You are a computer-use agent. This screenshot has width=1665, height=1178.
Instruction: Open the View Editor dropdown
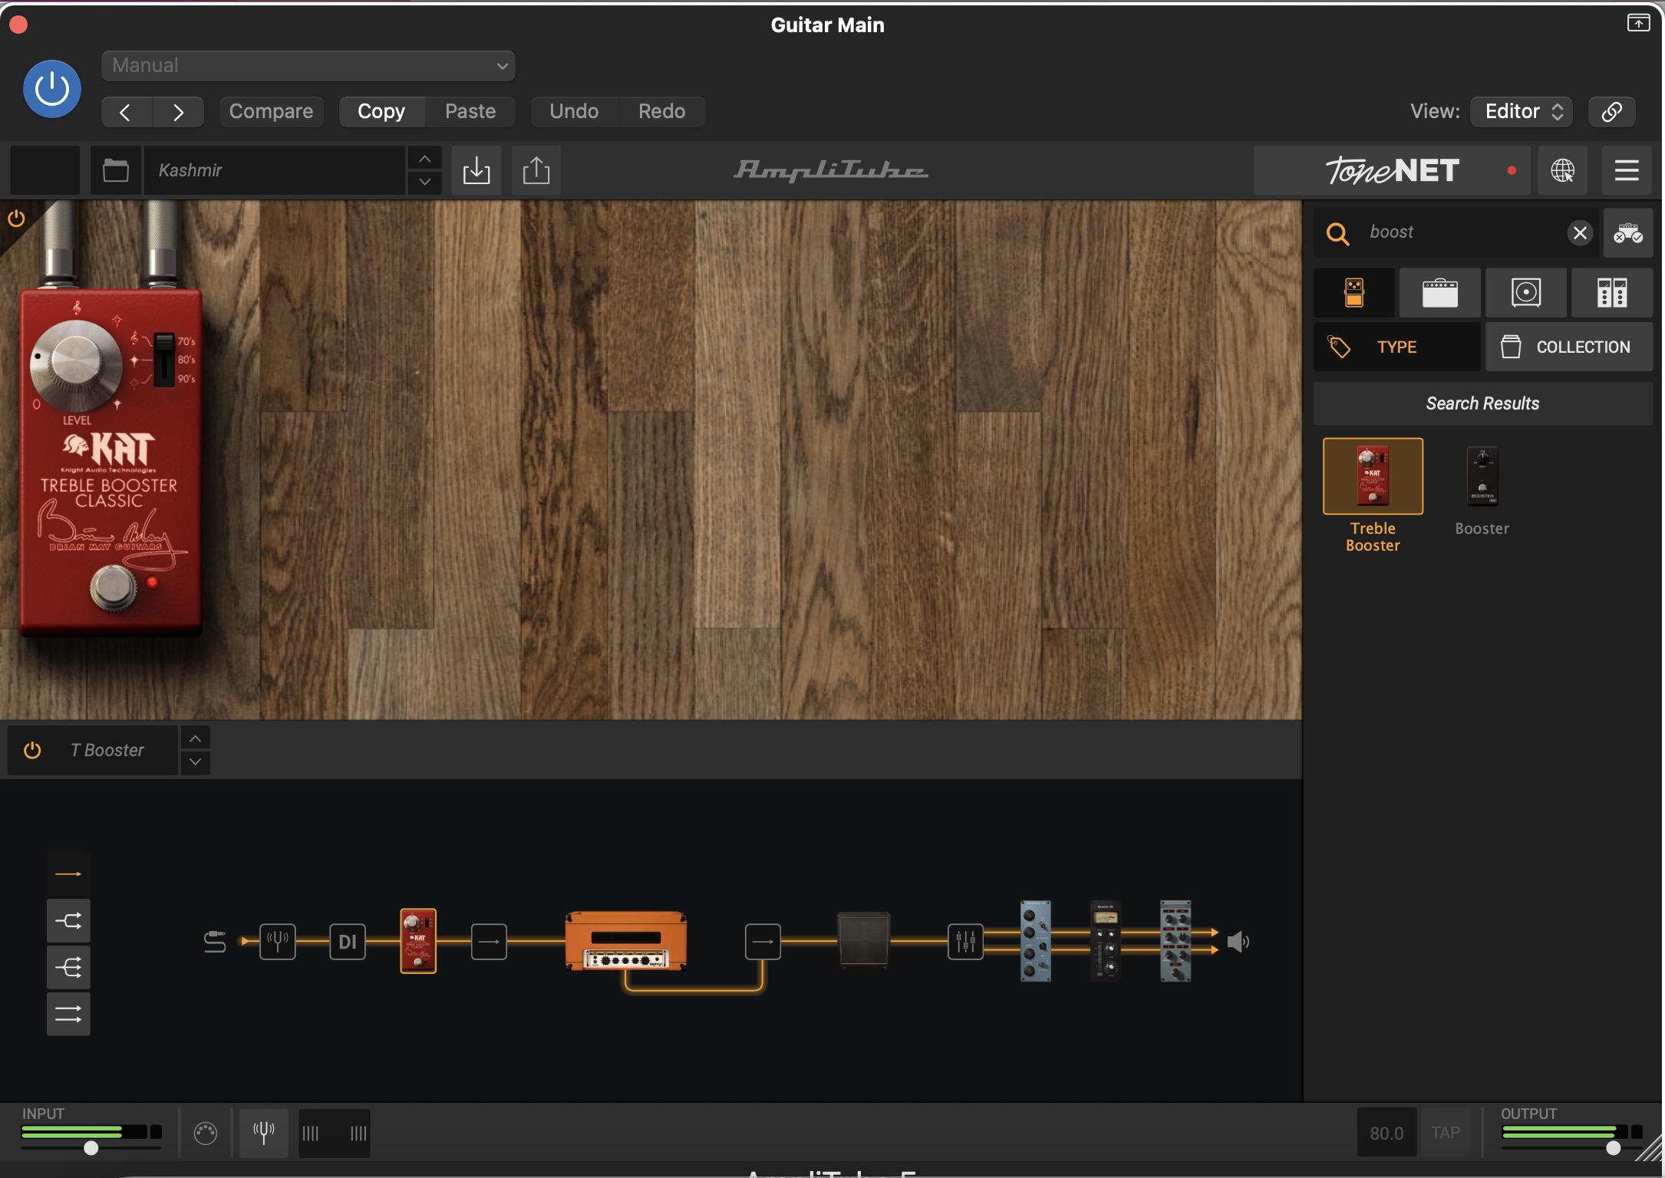coord(1522,112)
